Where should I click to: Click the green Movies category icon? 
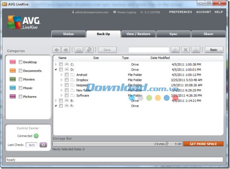click(x=13, y=79)
